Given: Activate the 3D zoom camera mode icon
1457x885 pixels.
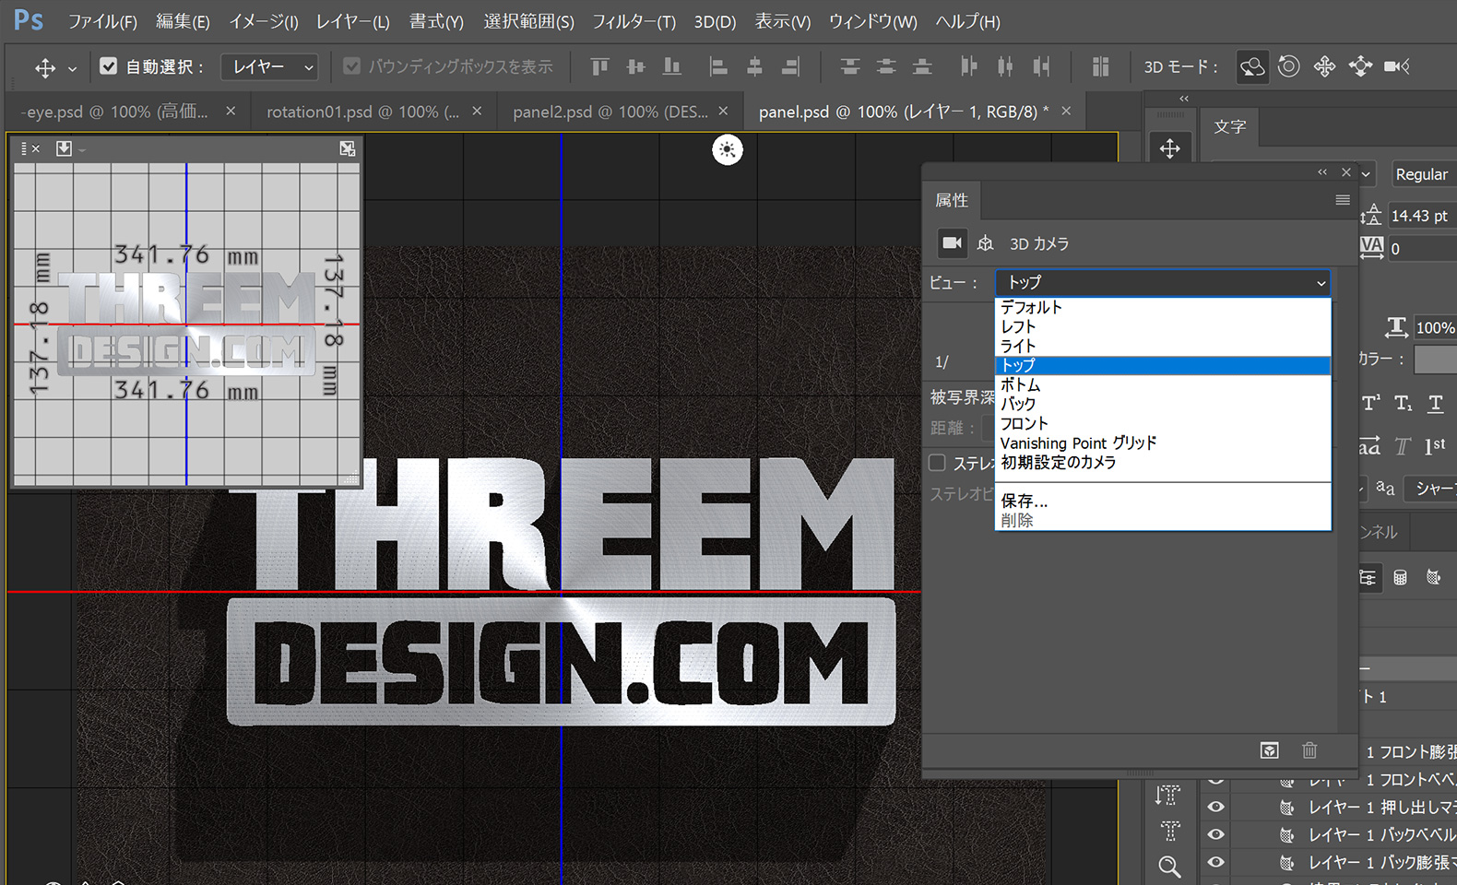Looking at the screenshot, I should click(1397, 66).
